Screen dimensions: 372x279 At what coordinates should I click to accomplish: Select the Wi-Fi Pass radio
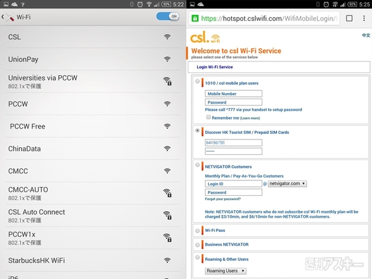click(x=197, y=231)
